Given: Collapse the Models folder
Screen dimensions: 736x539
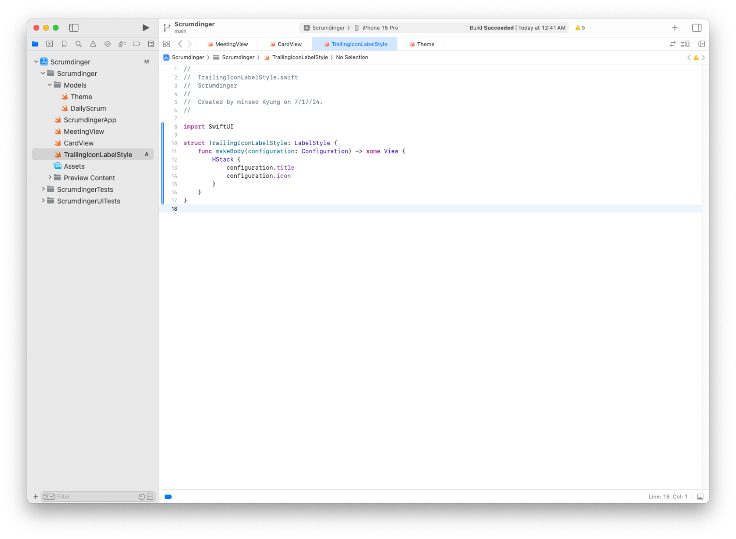Looking at the screenshot, I should pyautogui.click(x=50, y=85).
